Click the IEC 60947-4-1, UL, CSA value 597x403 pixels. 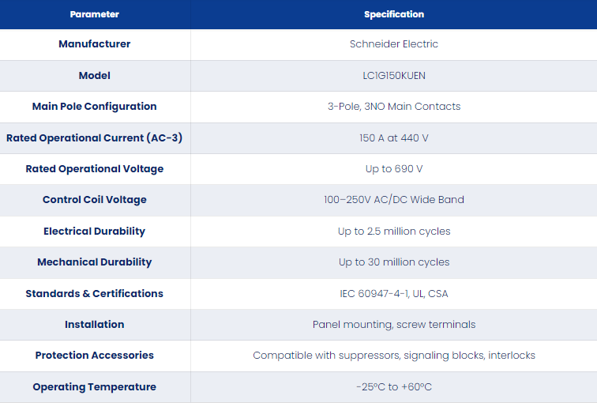[x=394, y=294]
